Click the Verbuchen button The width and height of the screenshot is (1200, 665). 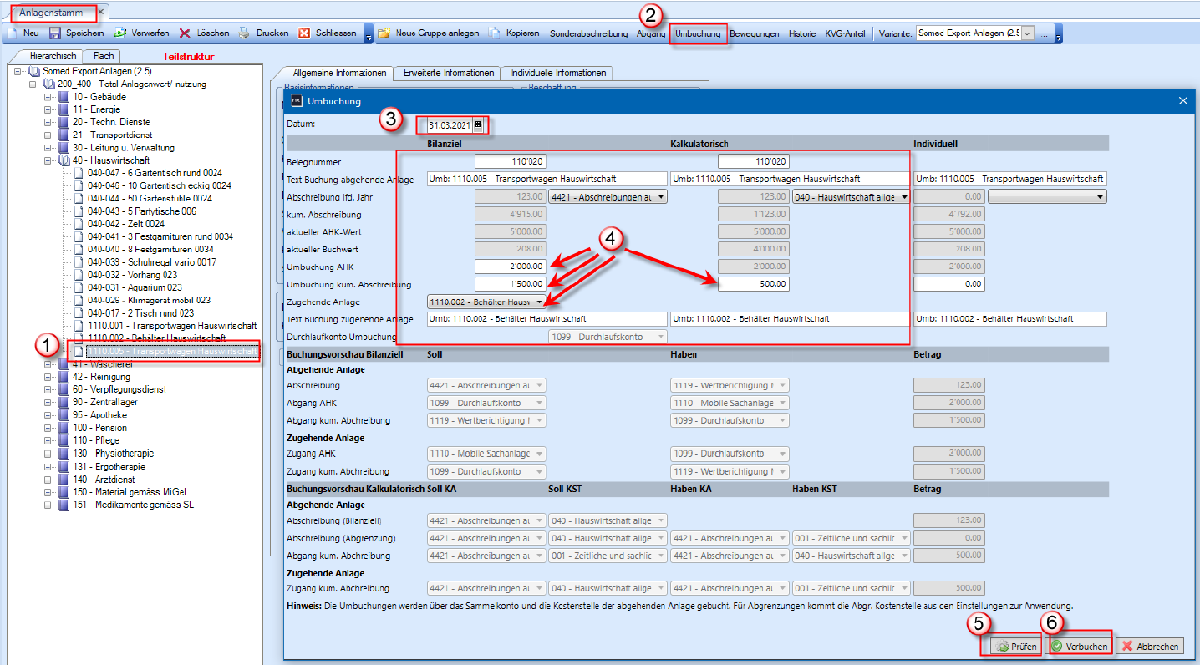tap(1080, 646)
